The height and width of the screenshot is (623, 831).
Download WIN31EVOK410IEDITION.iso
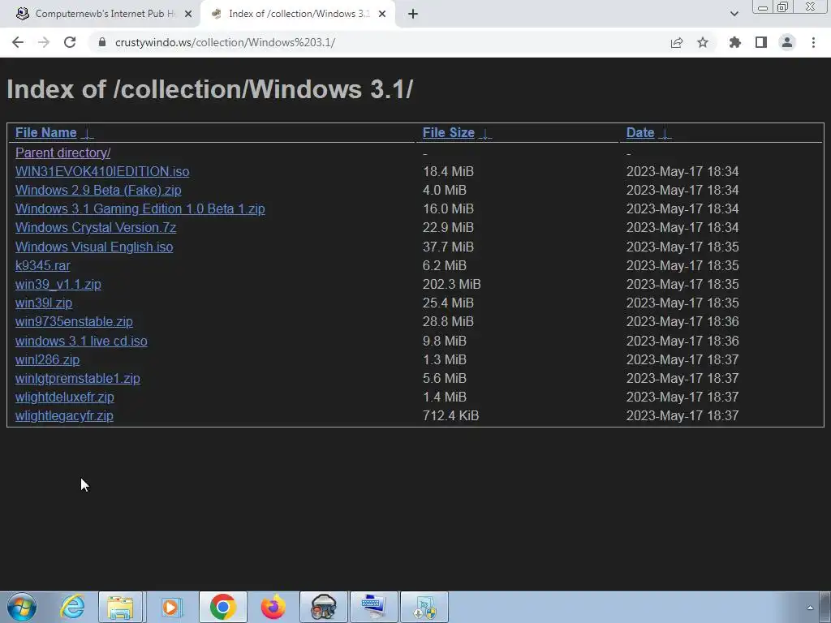pyautogui.click(x=102, y=172)
